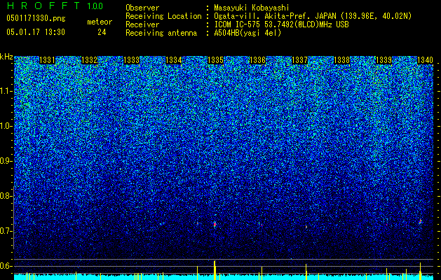The width and height of the screenshot is (441, 280).
Task: Click the 1335 time marker
Action: [x=215, y=60]
